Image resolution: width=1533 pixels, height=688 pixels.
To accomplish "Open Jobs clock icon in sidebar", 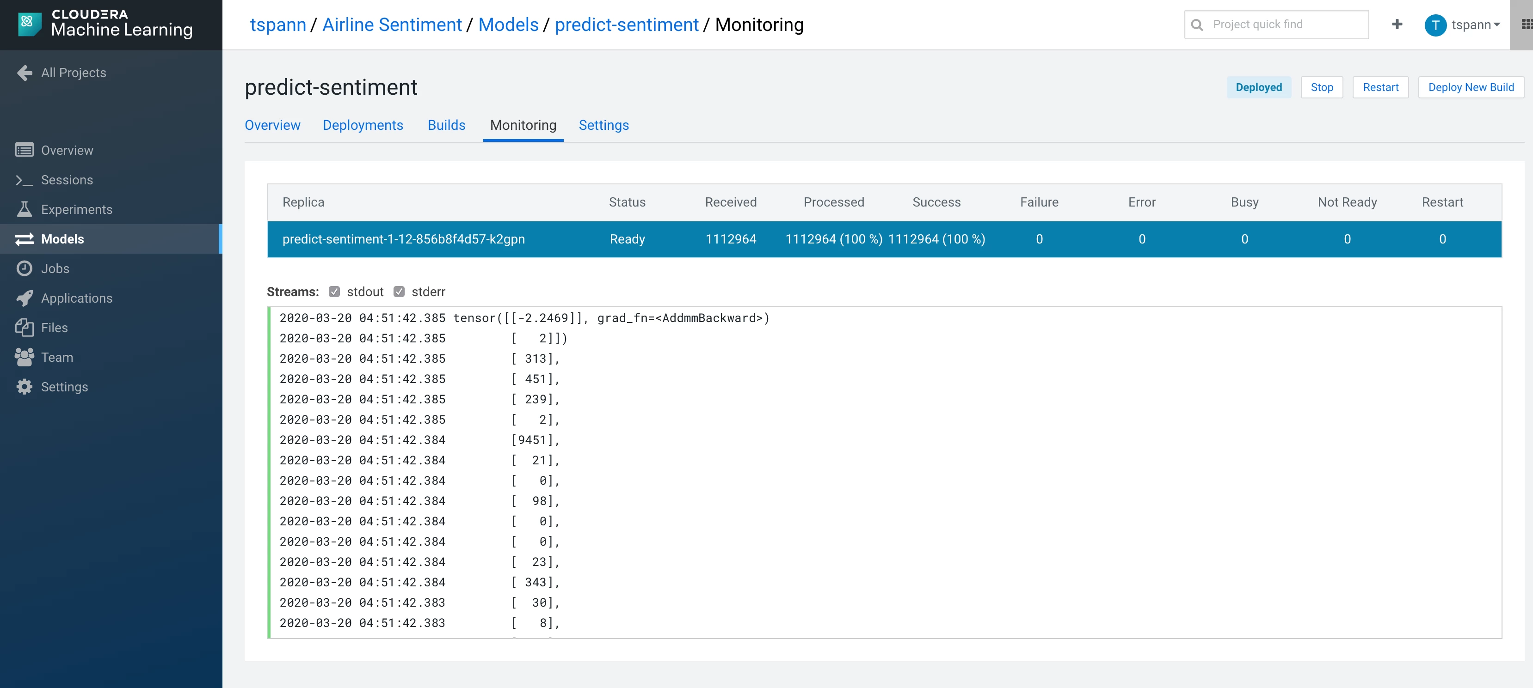I will (x=25, y=268).
